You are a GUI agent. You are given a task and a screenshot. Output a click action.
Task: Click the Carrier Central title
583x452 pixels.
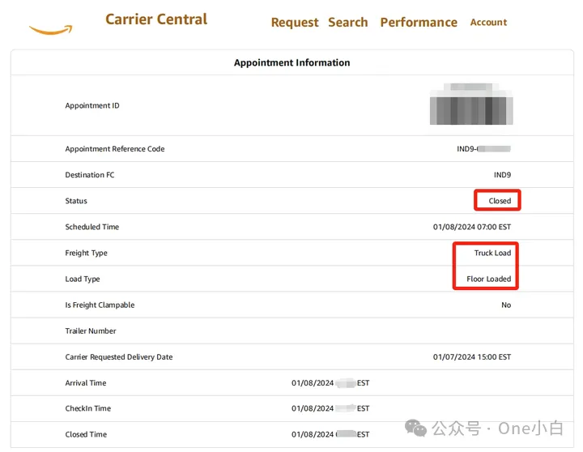coord(156,19)
